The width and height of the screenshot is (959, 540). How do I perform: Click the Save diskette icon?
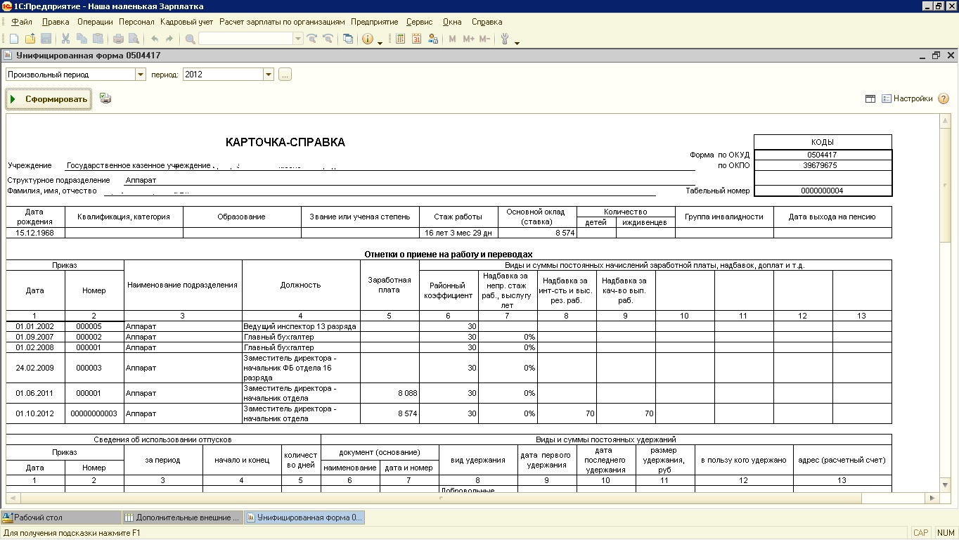(46, 39)
